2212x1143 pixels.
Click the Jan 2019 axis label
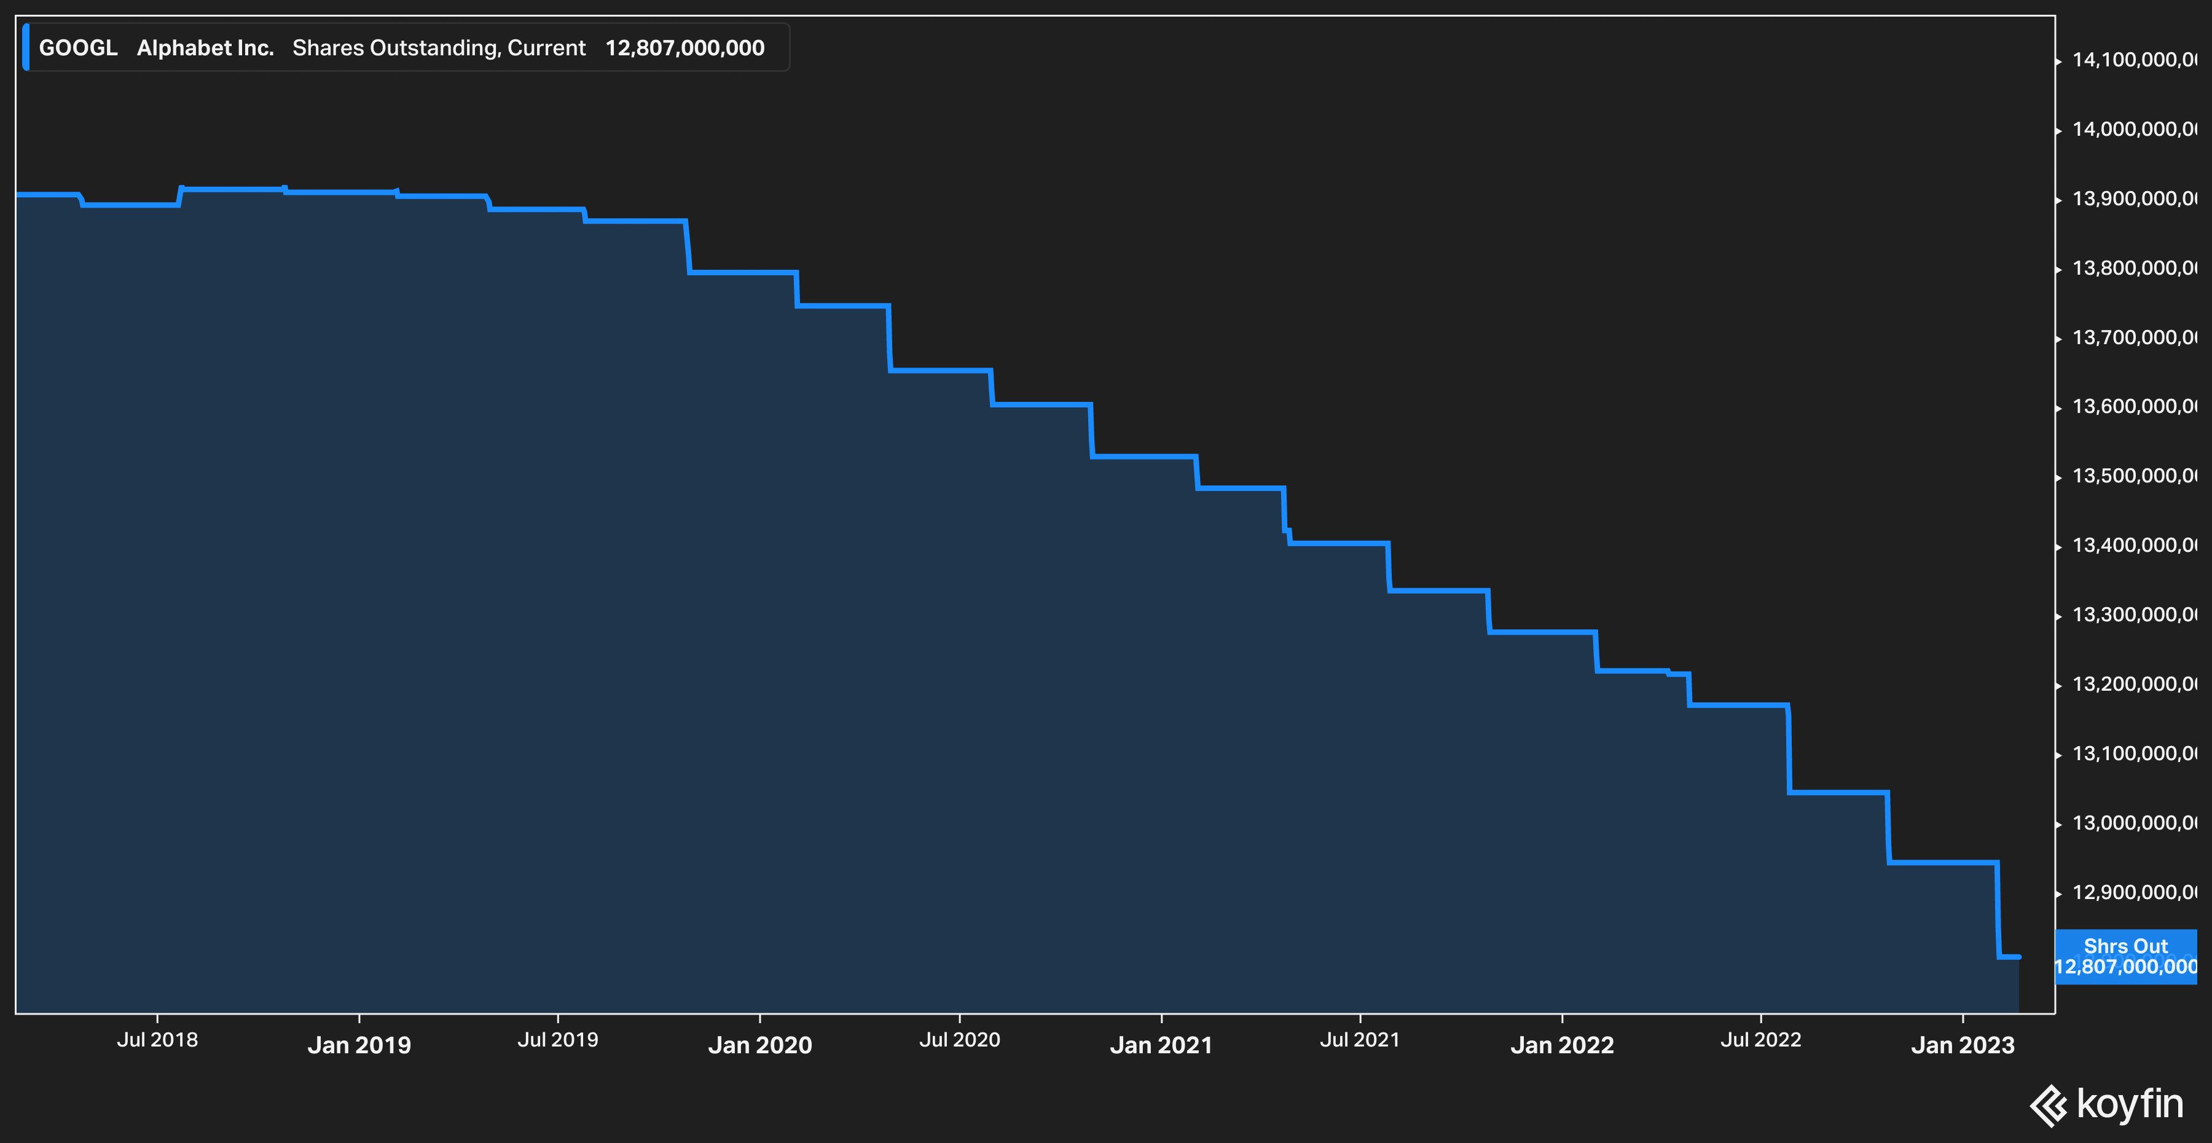click(x=359, y=1045)
